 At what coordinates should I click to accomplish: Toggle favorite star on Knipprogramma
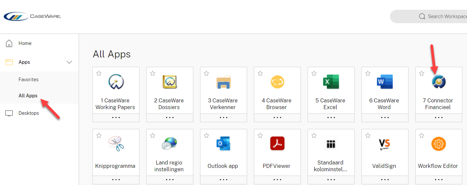[99, 135]
